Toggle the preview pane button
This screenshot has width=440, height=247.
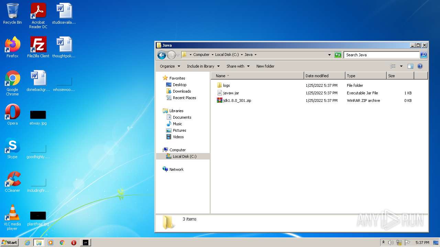coord(410,66)
